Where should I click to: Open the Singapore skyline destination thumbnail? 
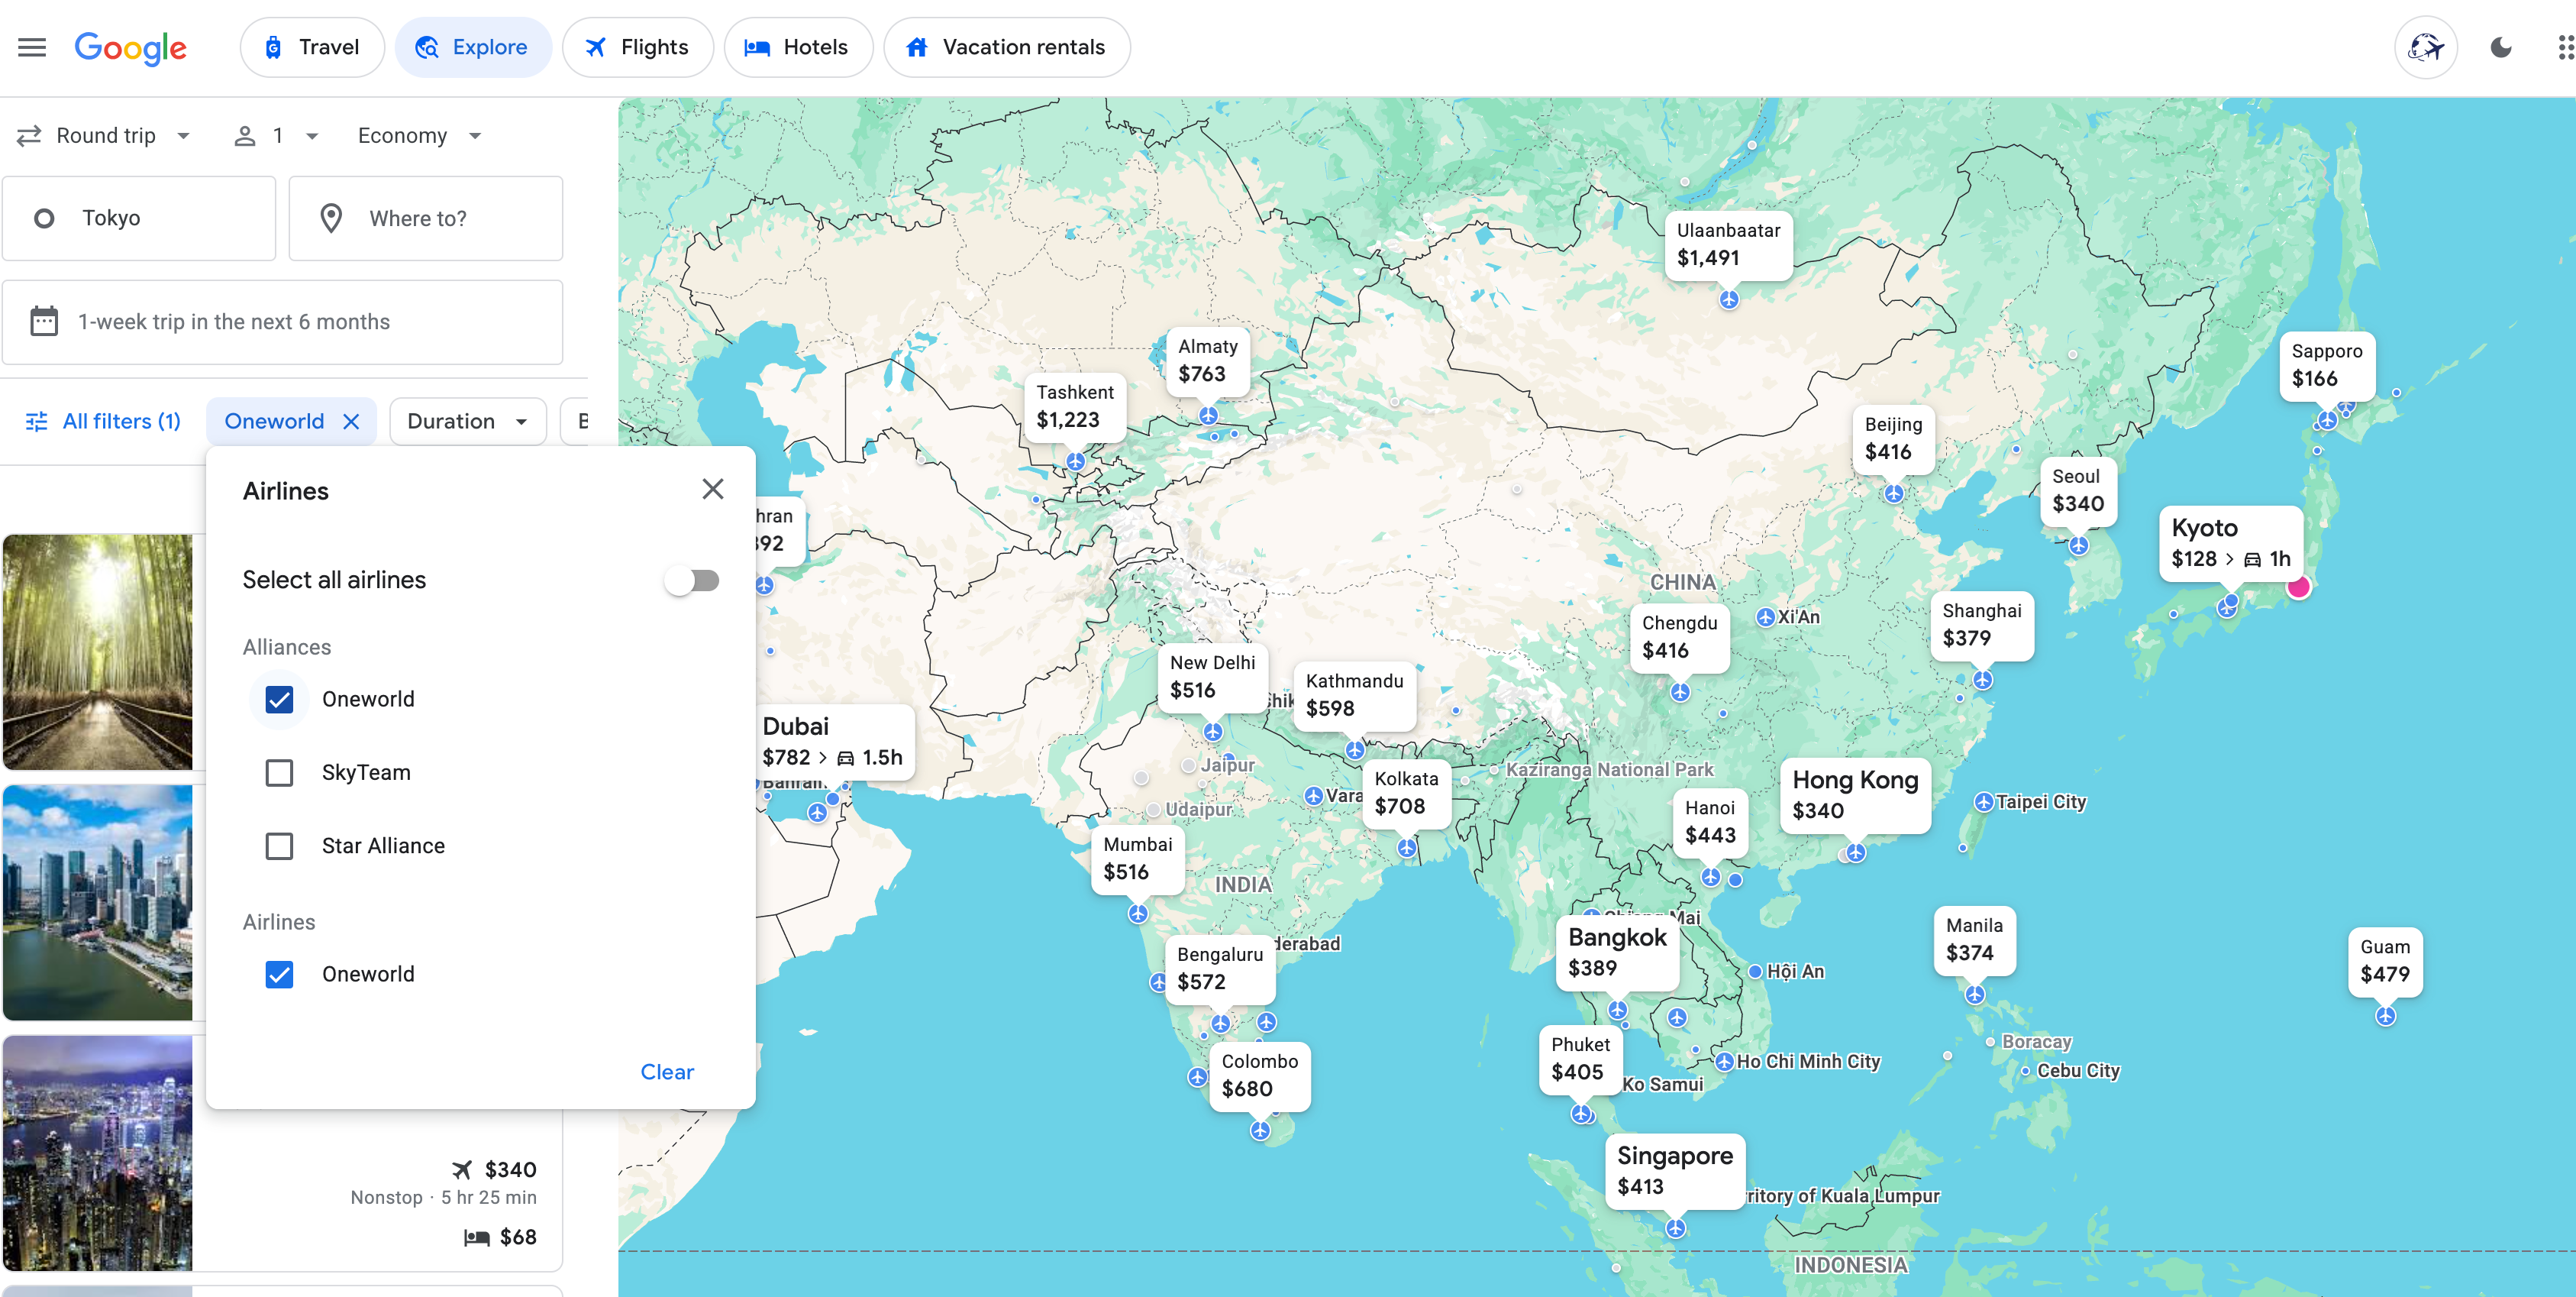(x=98, y=903)
